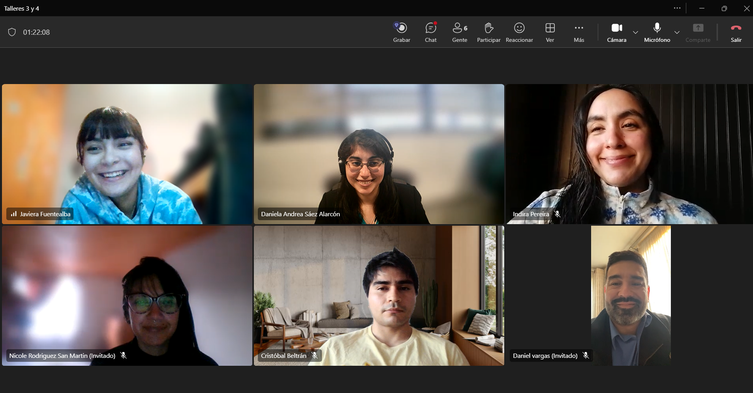The width and height of the screenshot is (753, 393).
Task: Click Daniel vargas muted microphone icon
Action: [586, 356]
